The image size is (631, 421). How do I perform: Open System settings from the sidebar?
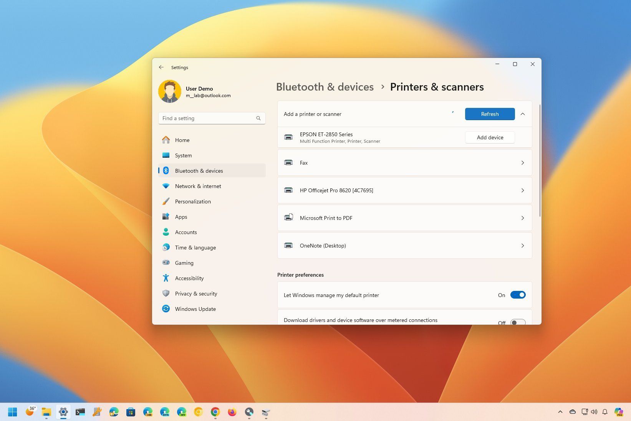[x=183, y=155]
